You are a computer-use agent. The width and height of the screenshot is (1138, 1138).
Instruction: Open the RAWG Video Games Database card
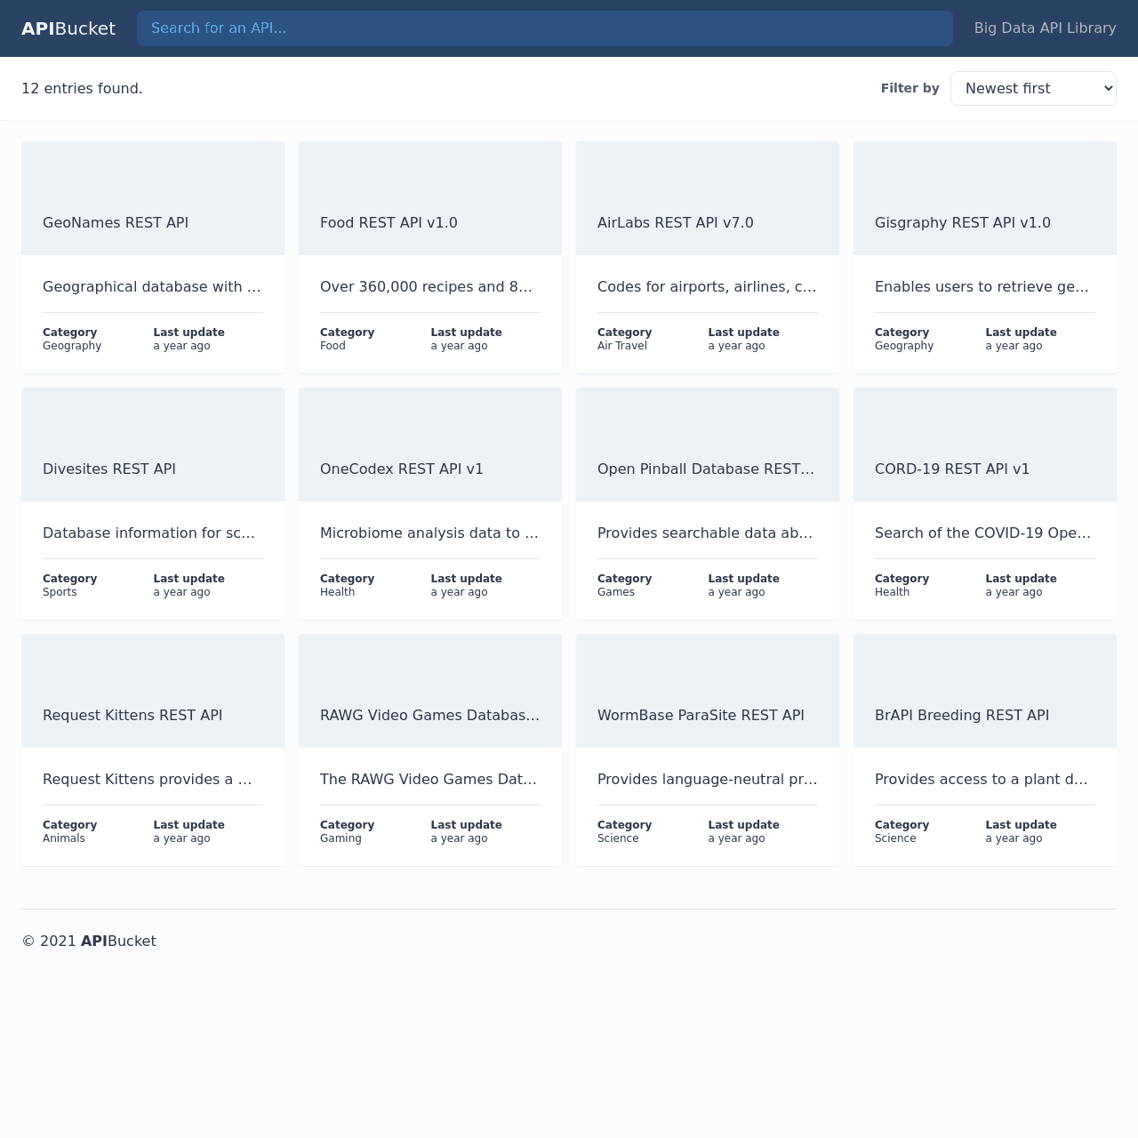(x=430, y=749)
